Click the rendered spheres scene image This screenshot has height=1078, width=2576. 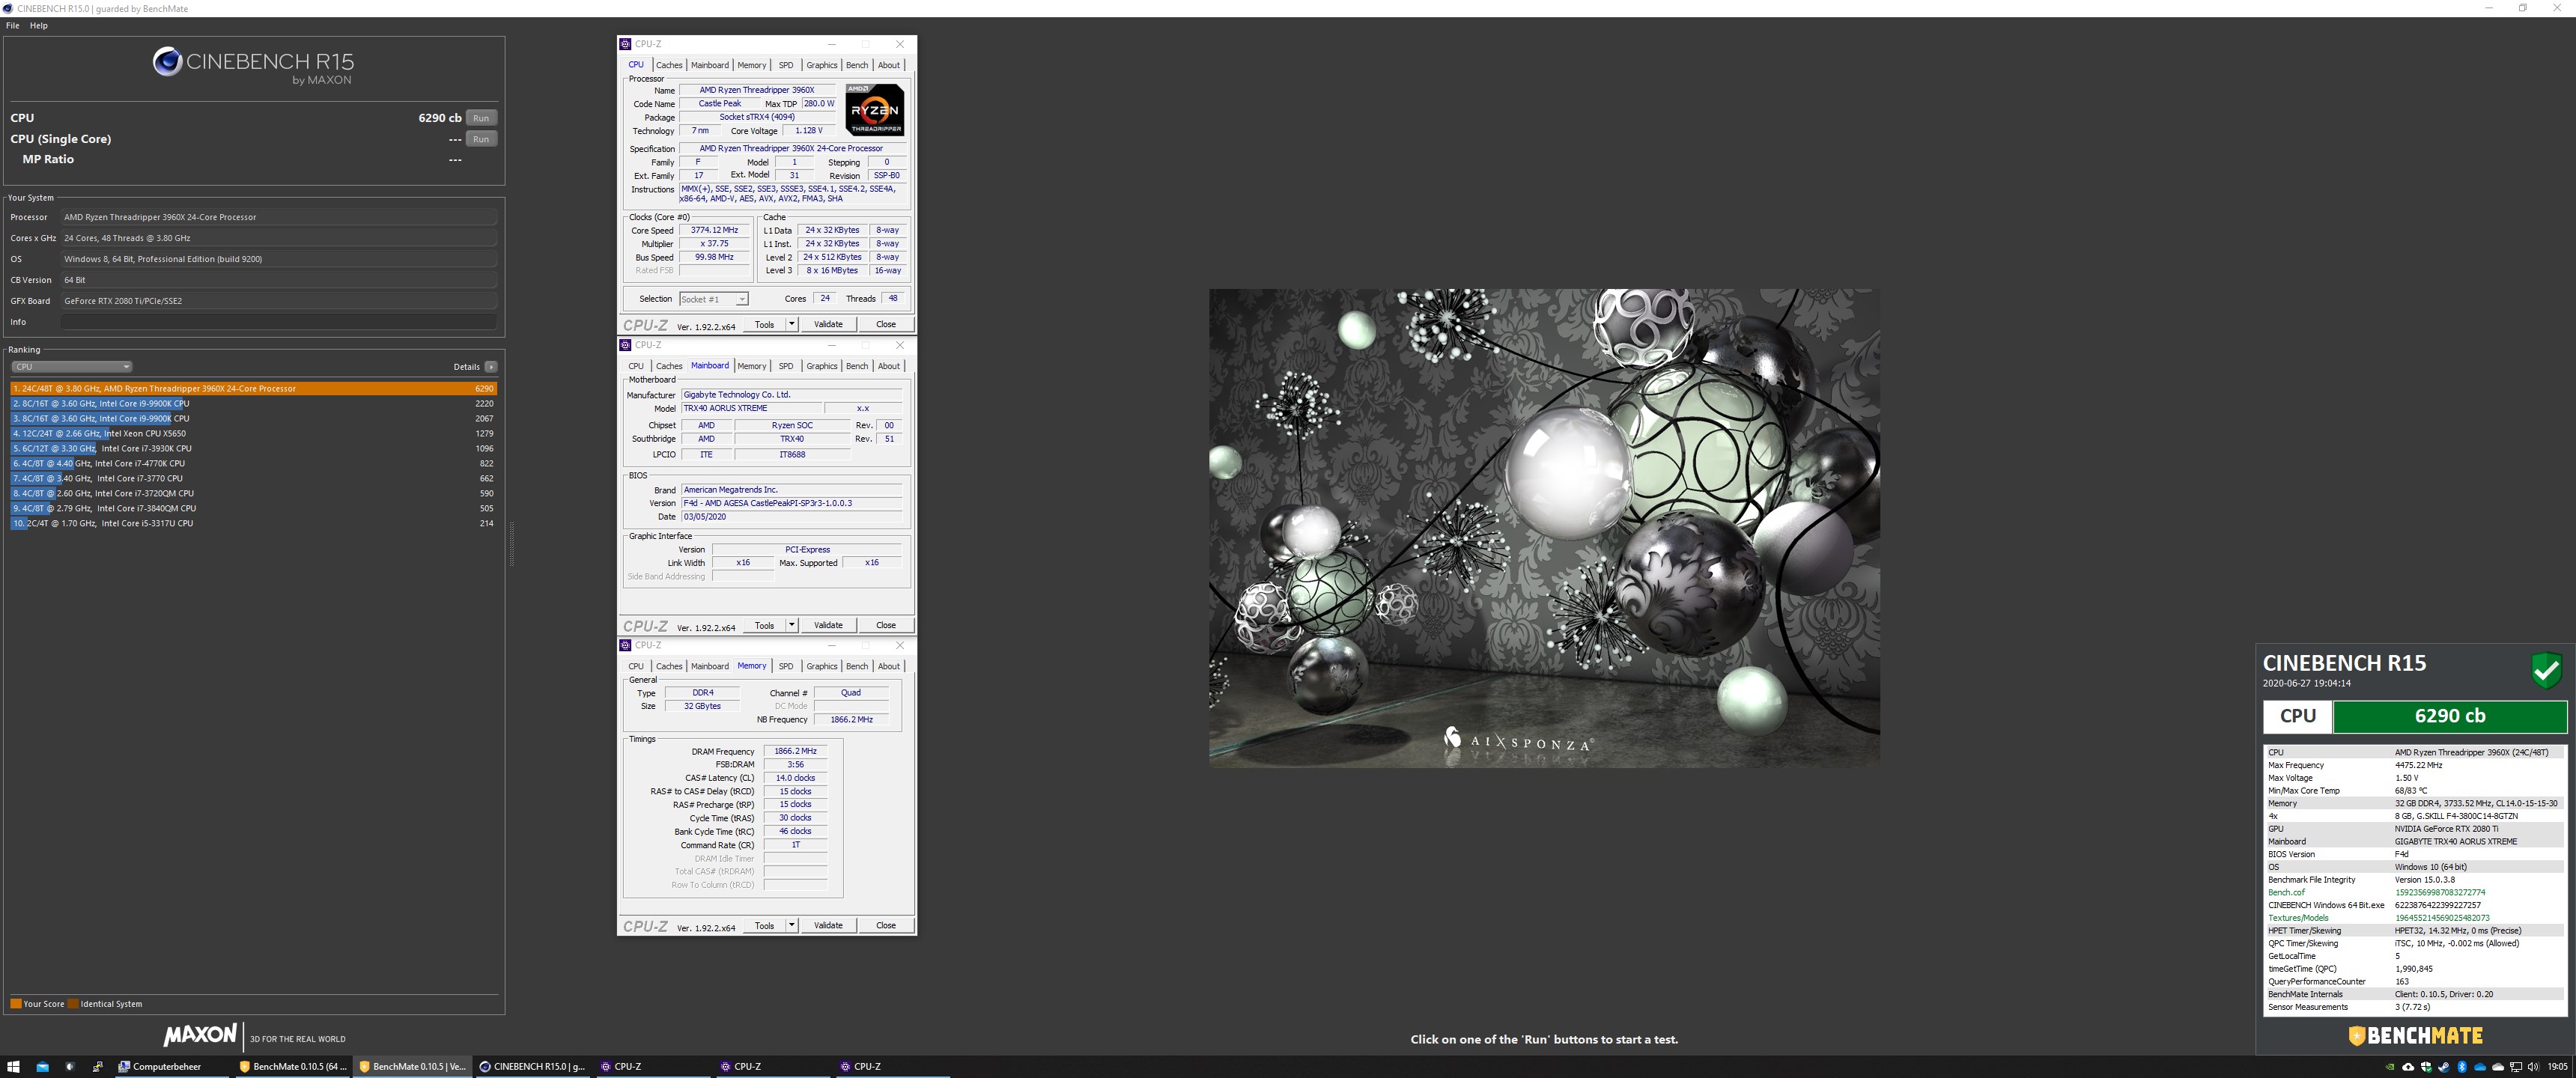1544,528
